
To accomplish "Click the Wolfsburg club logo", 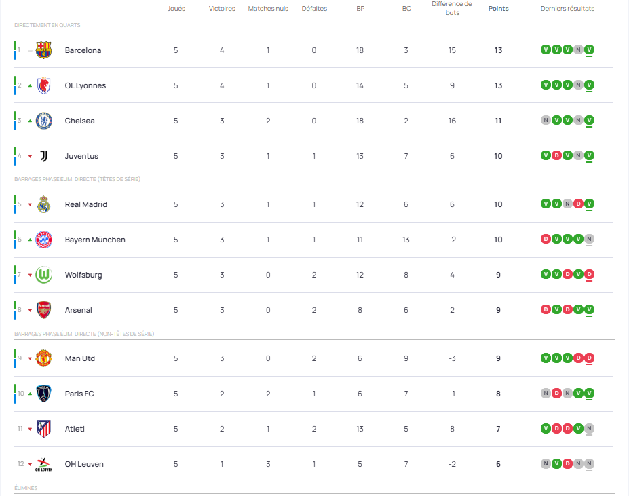I will (x=43, y=275).
